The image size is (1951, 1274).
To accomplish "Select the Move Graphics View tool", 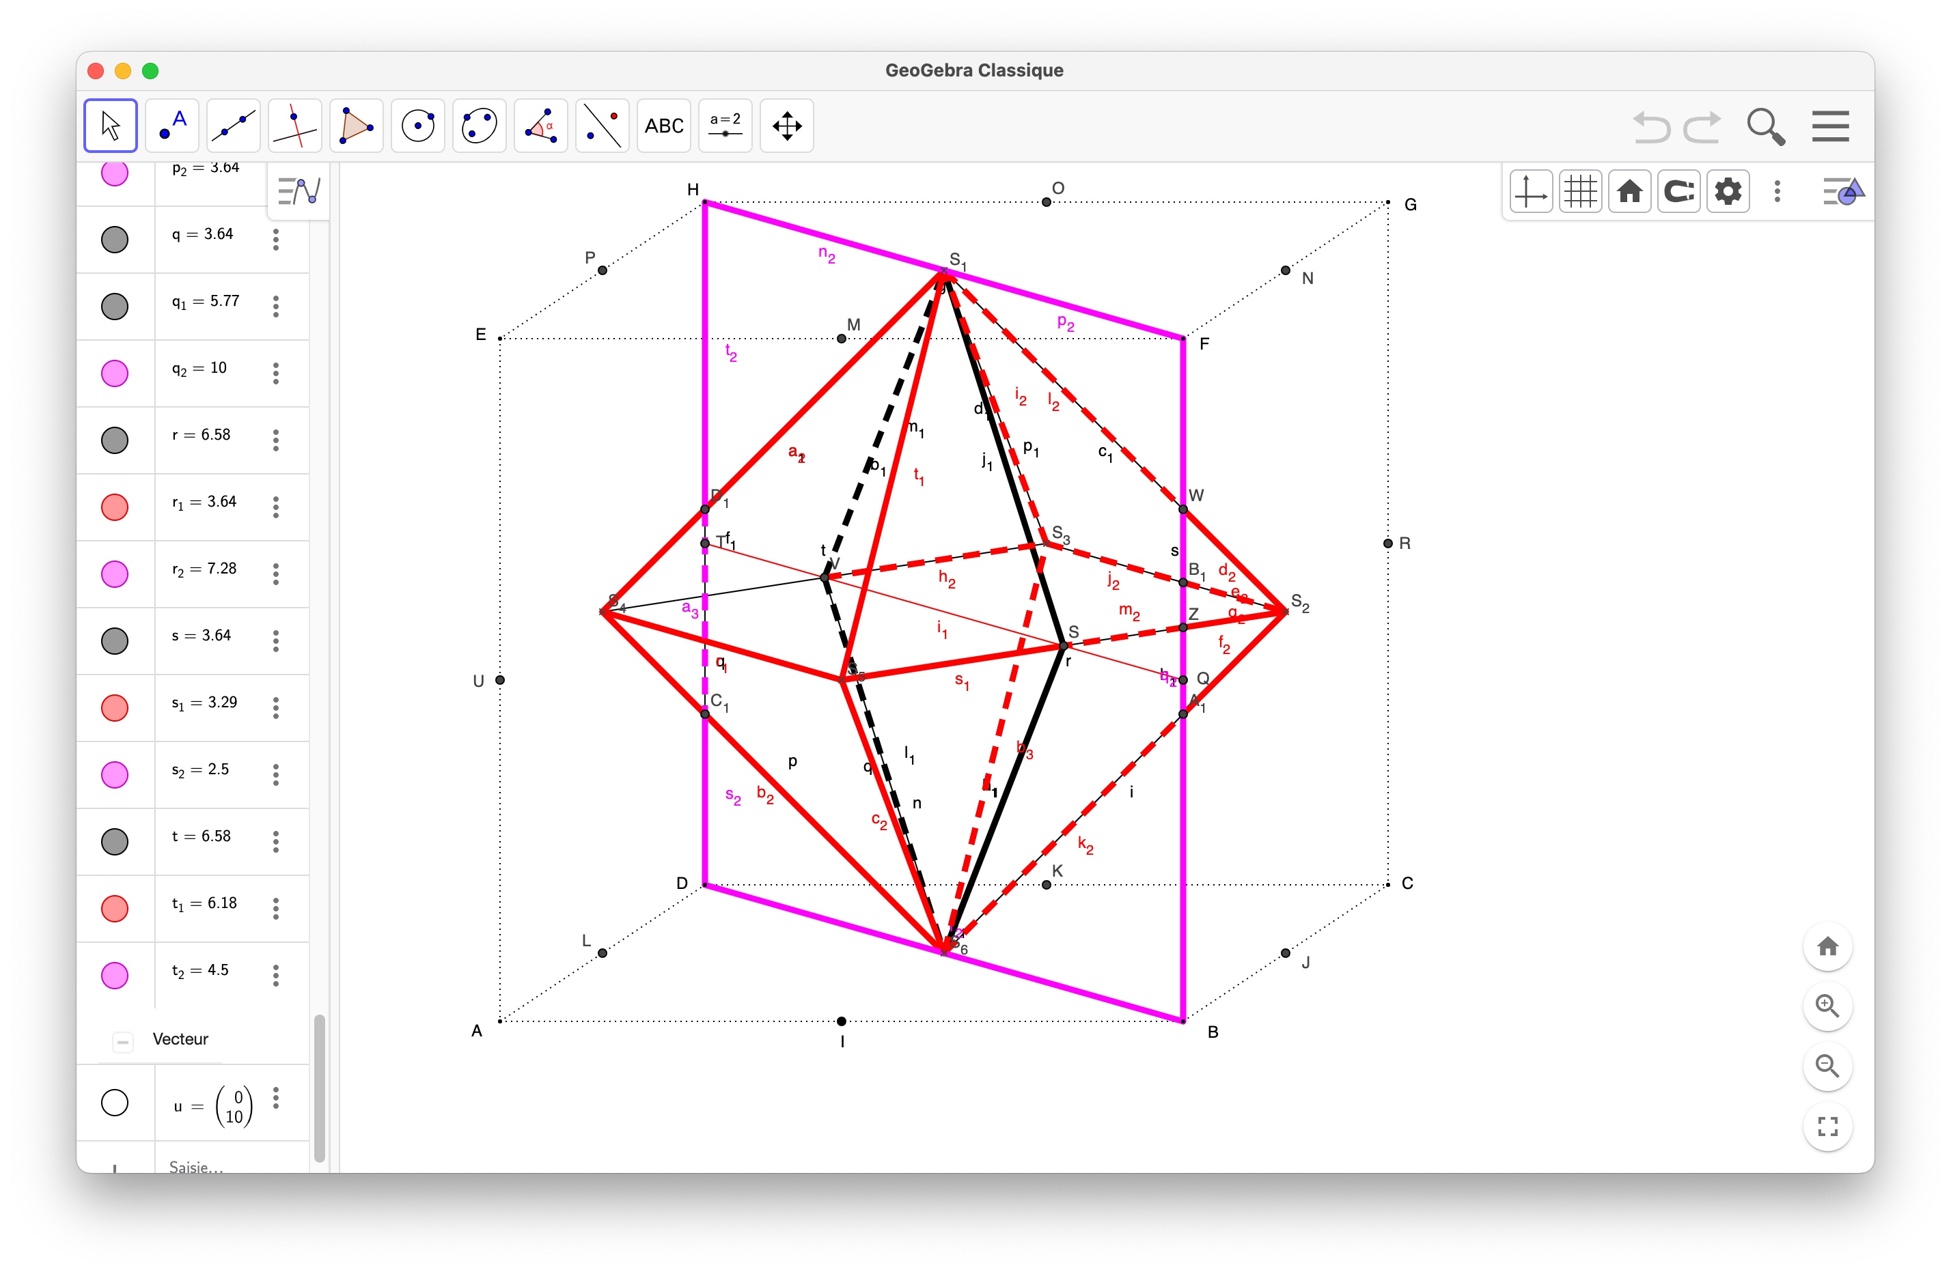I will click(x=787, y=126).
